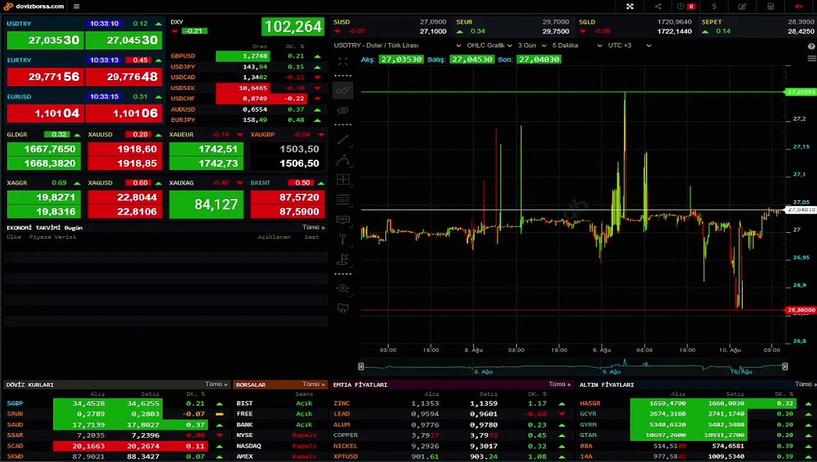Click the dollar sign icon in top bar
Screen dimensions: 817x462
(x=714, y=6)
